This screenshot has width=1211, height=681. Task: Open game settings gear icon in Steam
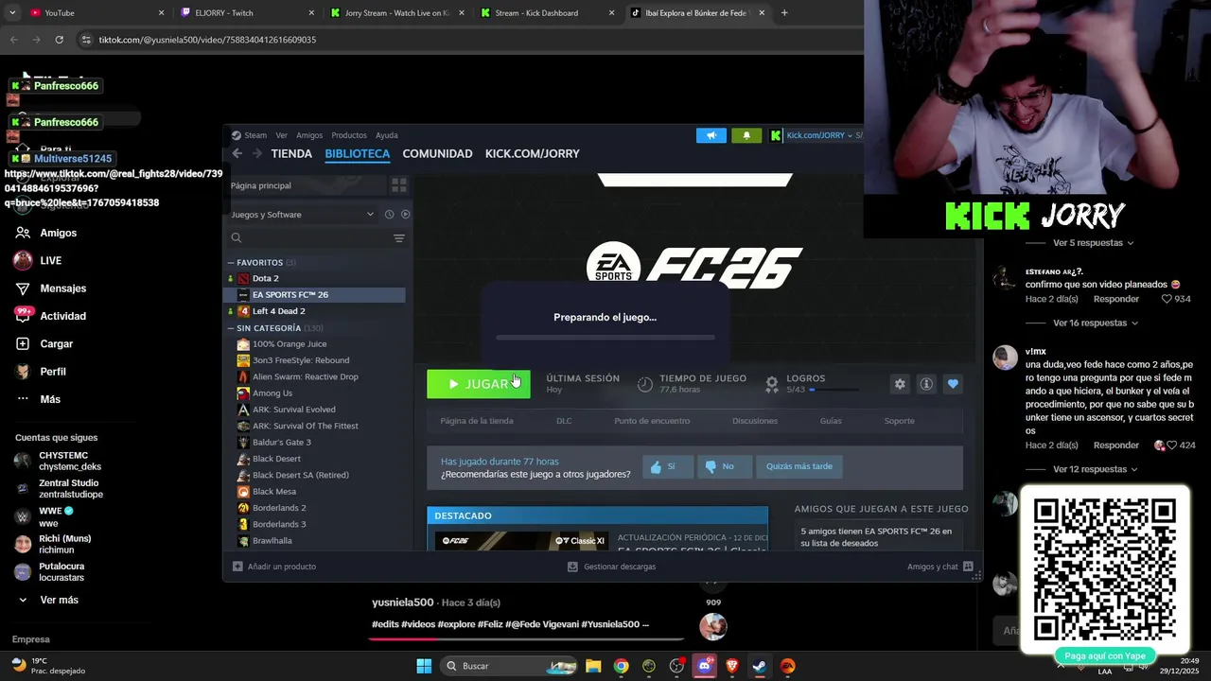click(900, 384)
